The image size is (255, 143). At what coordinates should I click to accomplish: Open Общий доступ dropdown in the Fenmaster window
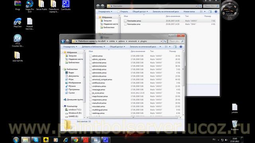coord(140,12)
